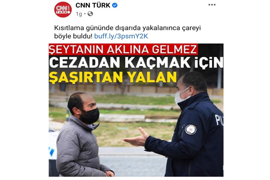Click the officer's white face mask
This screenshot has width=270, height=180.
181,96
